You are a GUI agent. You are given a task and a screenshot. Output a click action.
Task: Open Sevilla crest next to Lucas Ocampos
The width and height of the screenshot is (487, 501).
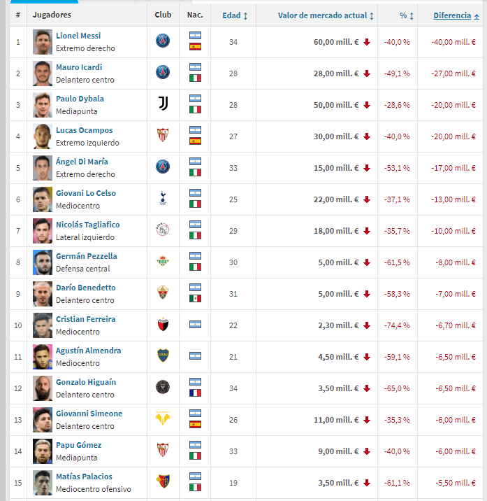(x=163, y=136)
